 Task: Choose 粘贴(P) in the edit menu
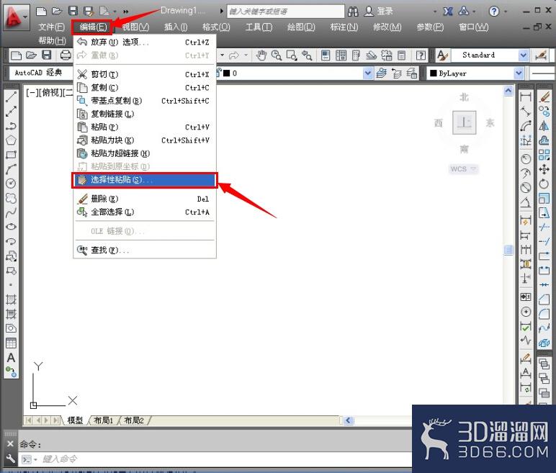145,127
